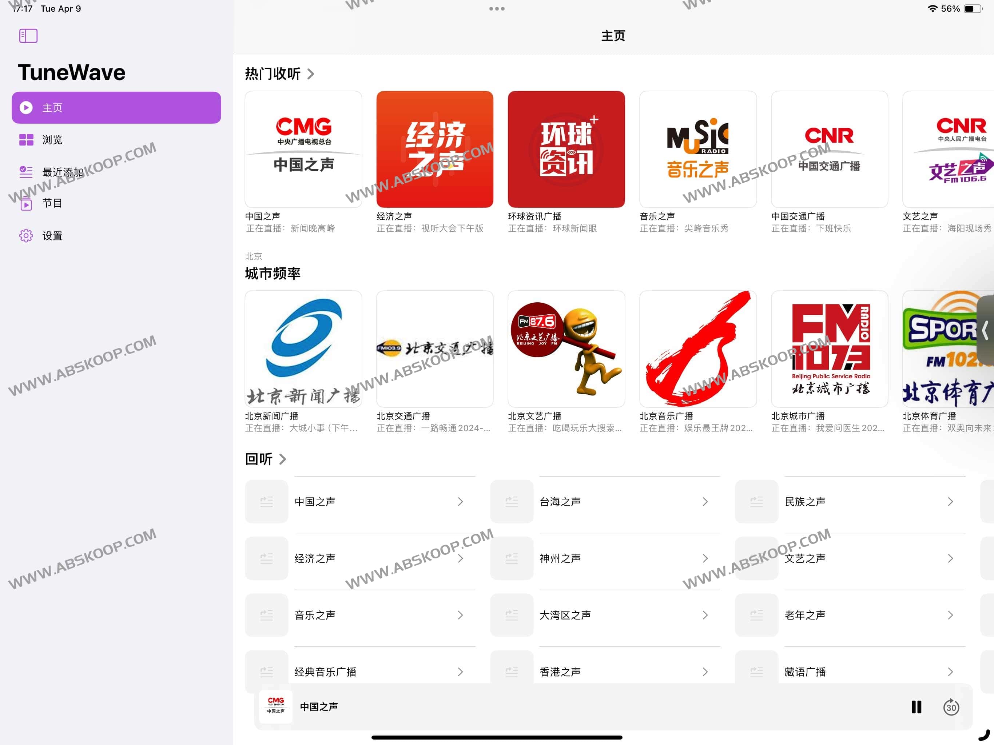Tap the CMG artwork in the mini player
The height and width of the screenshot is (745, 994).
(x=275, y=707)
